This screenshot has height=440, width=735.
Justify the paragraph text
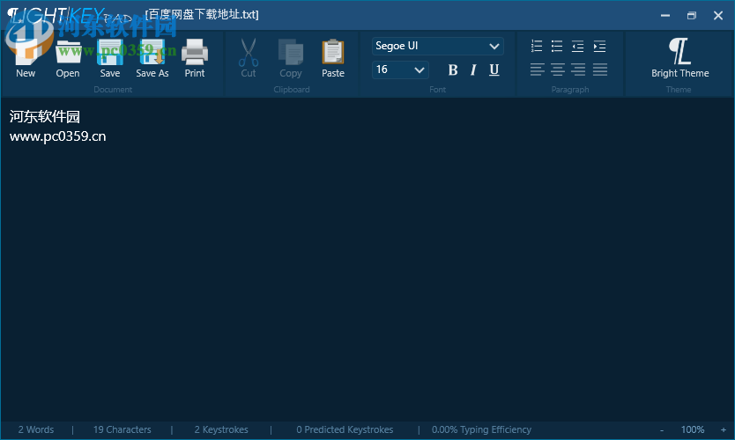(x=600, y=70)
